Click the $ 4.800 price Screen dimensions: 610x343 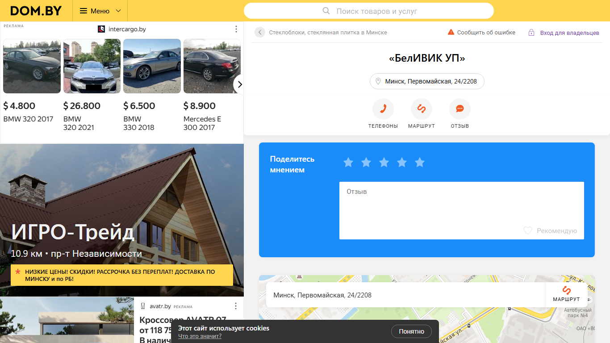[x=19, y=106]
